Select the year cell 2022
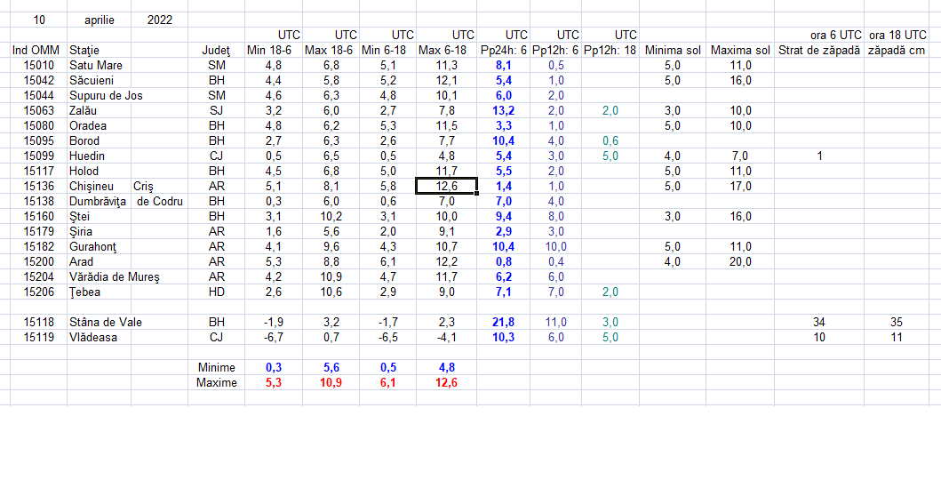 pos(160,20)
